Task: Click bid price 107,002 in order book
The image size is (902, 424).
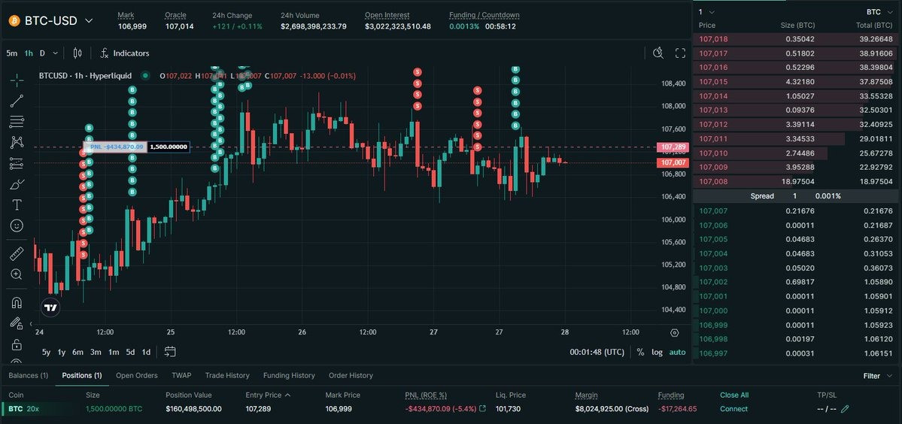Action: coord(712,282)
